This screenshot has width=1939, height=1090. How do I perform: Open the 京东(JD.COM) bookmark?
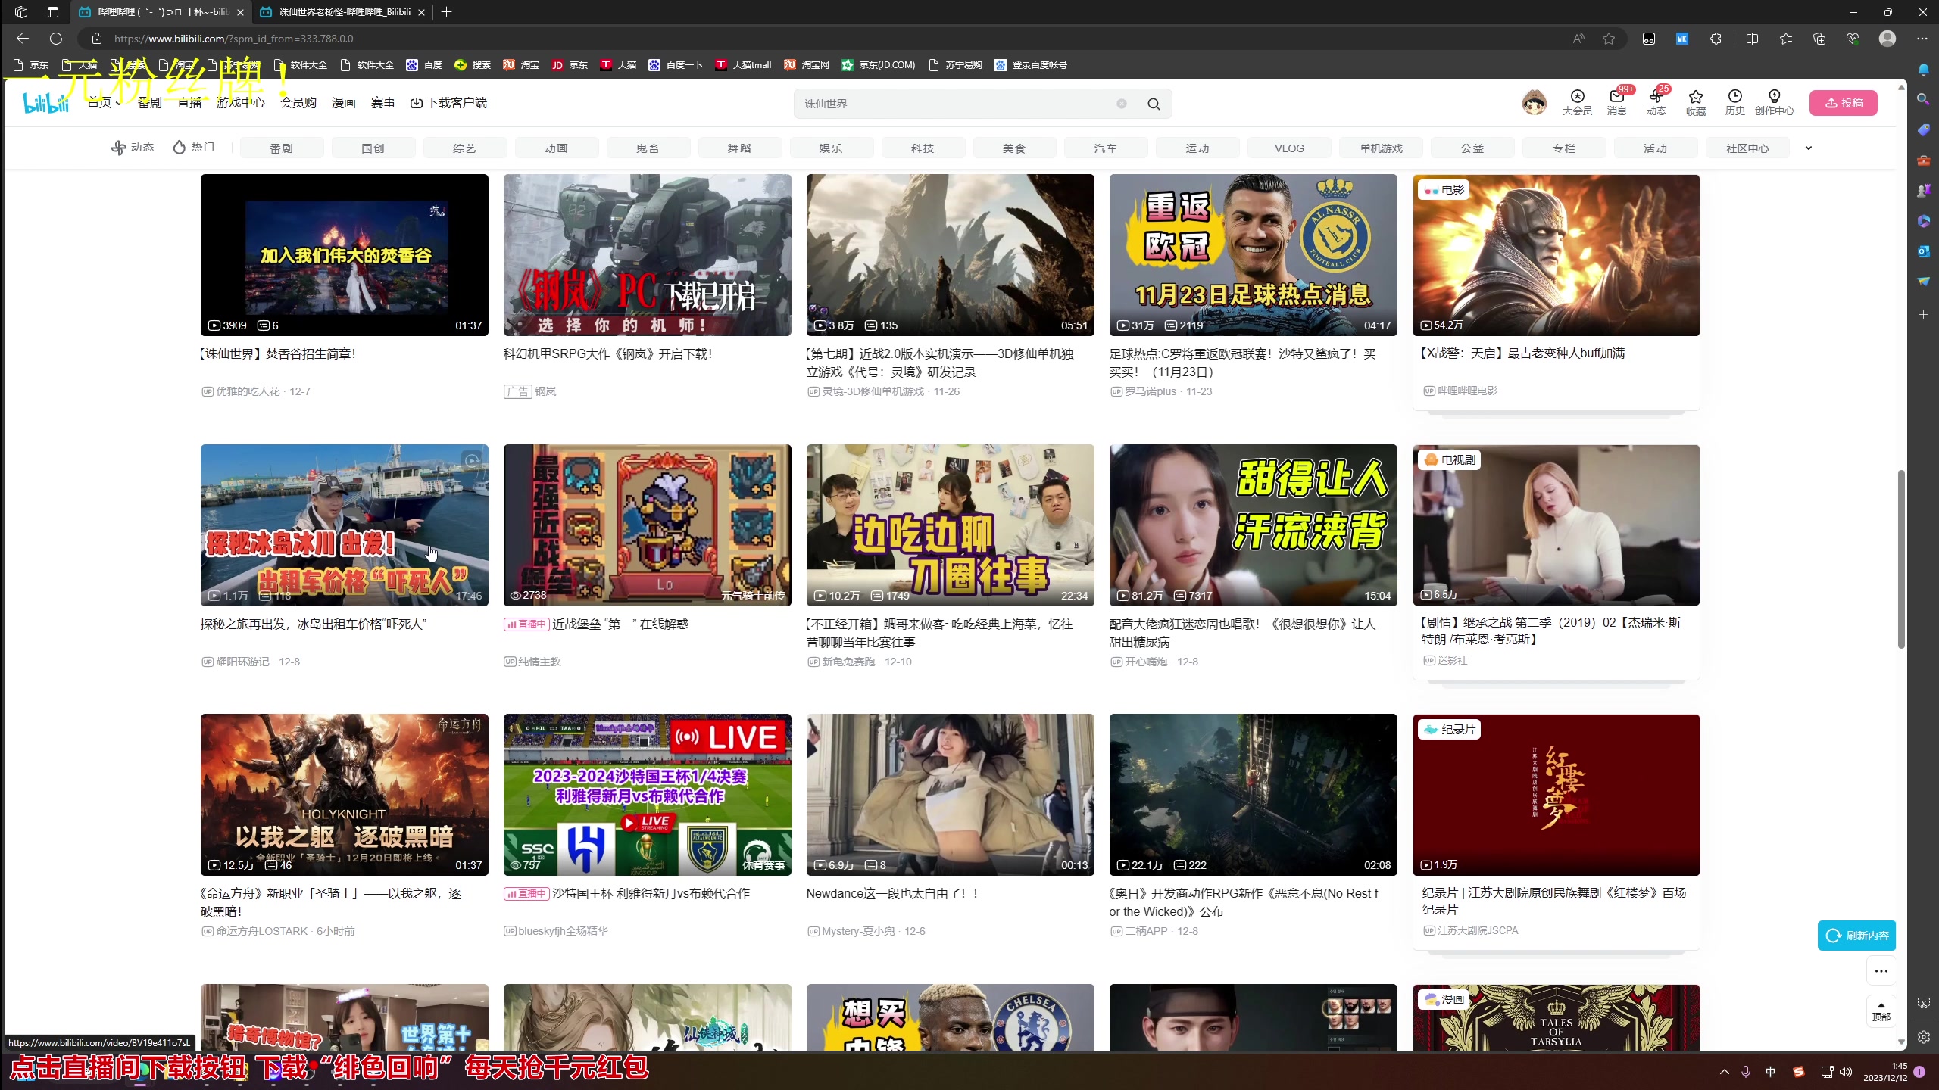pyautogui.click(x=879, y=65)
